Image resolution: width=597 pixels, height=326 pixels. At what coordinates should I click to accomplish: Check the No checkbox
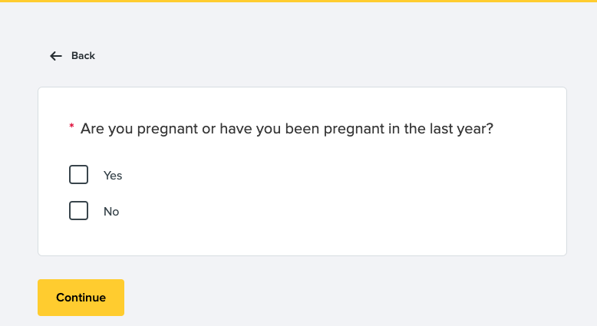coord(79,211)
